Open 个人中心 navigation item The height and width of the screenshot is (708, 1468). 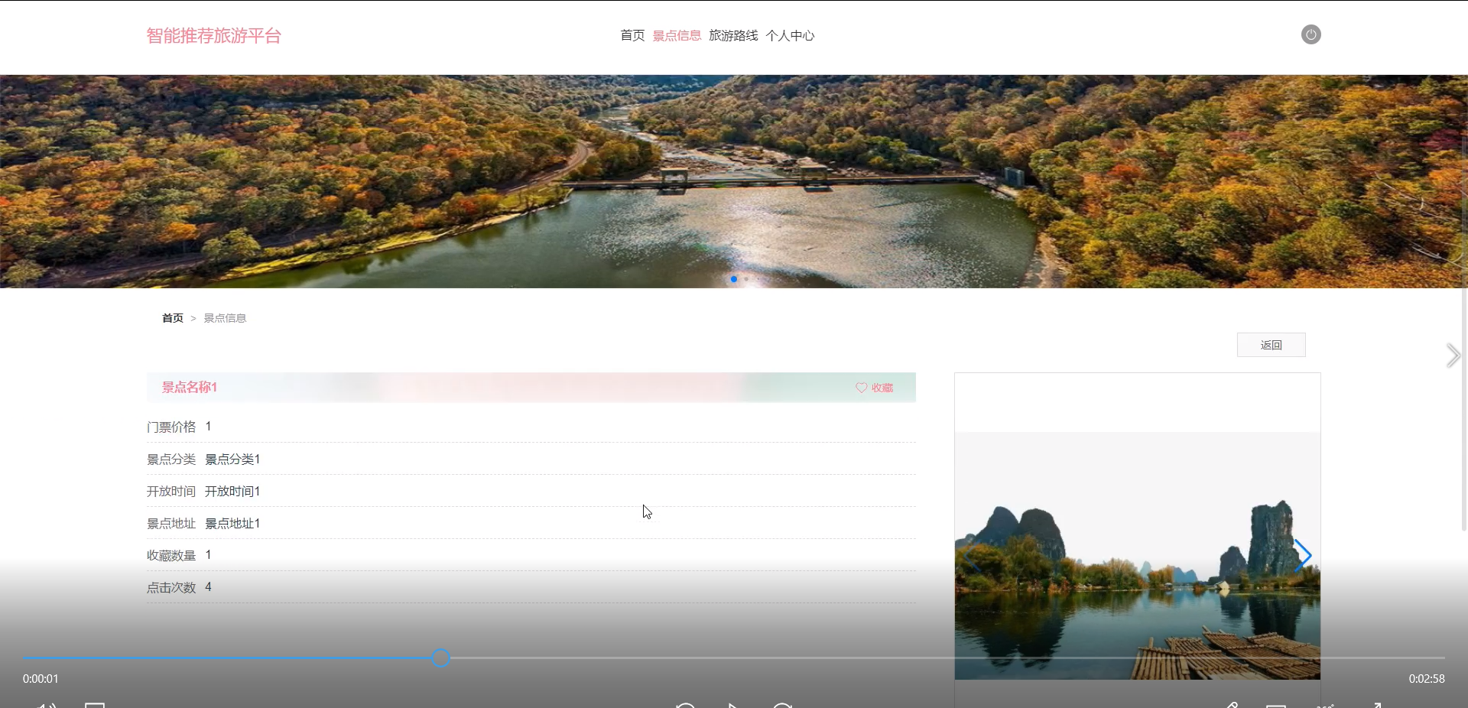(790, 35)
